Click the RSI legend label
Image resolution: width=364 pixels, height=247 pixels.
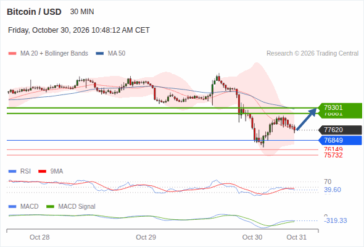click(x=25, y=172)
